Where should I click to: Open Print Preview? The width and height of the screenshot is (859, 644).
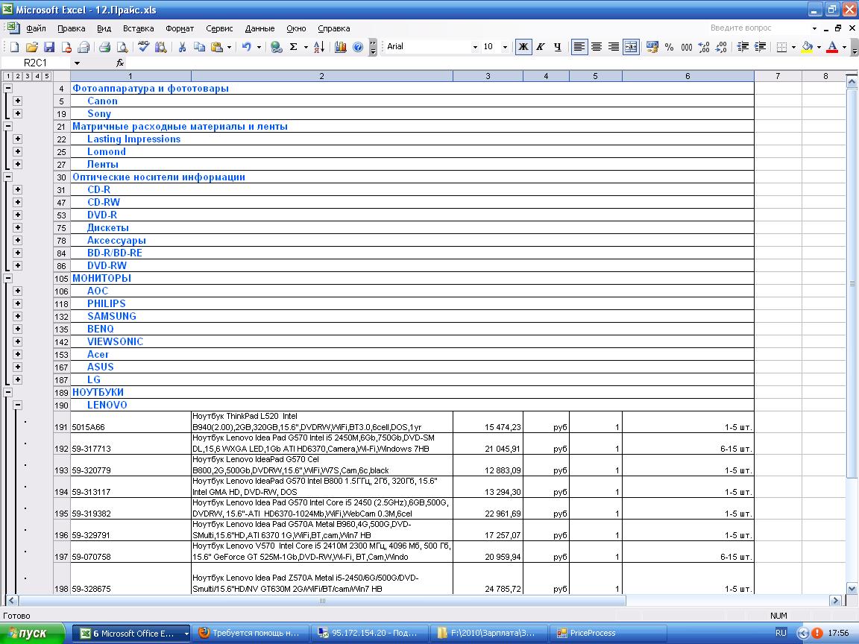coord(122,47)
